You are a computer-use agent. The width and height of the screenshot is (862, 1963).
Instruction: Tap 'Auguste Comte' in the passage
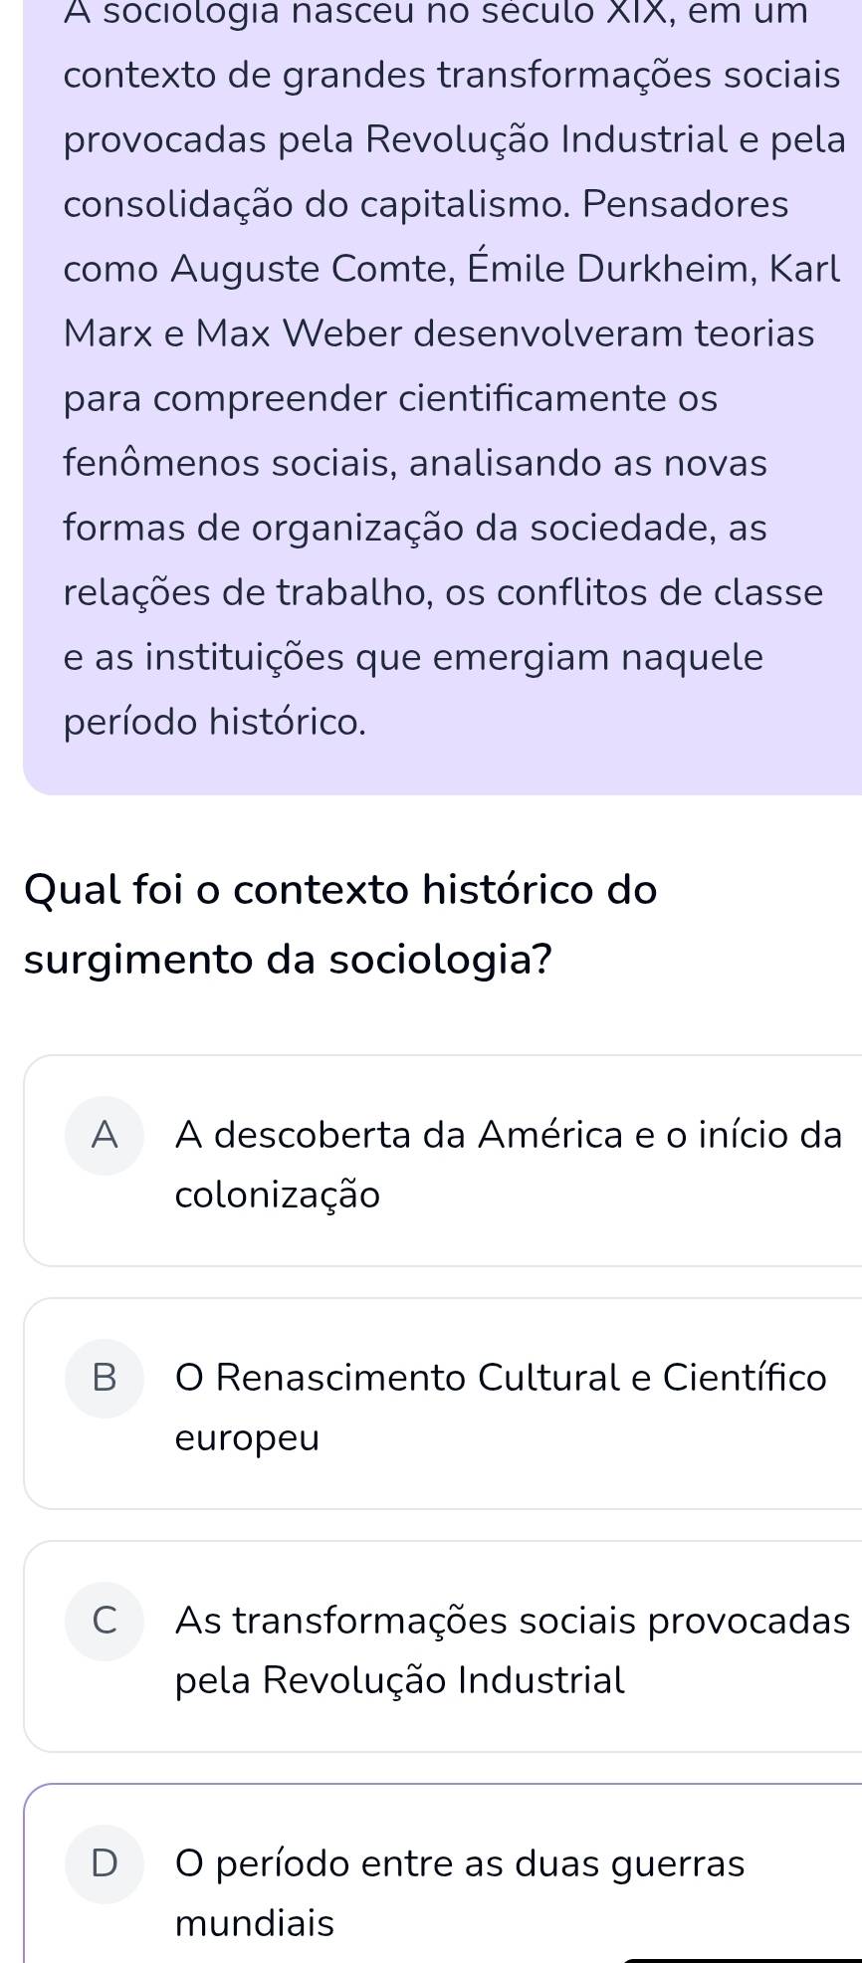coord(305,269)
